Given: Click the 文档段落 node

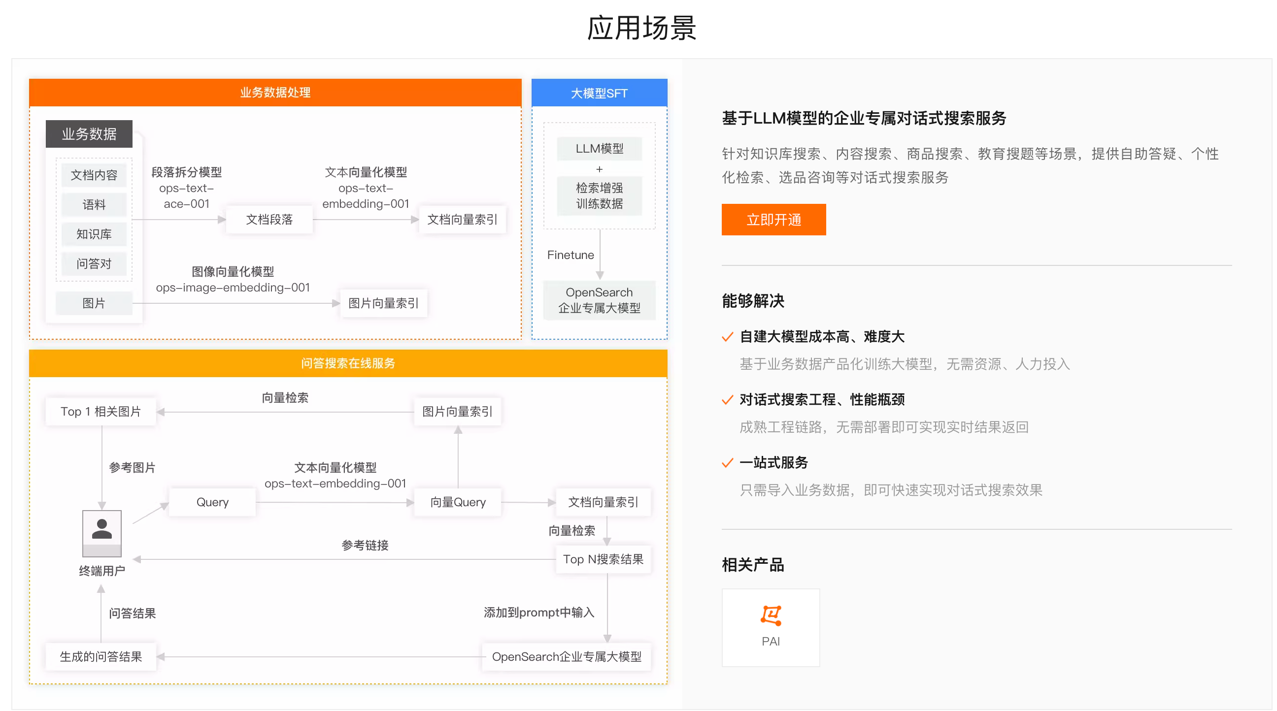Looking at the screenshot, I should coord(269,220).
